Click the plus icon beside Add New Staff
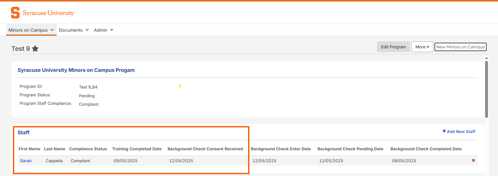The height and width of the screenshot is (176, 498). 444,131
